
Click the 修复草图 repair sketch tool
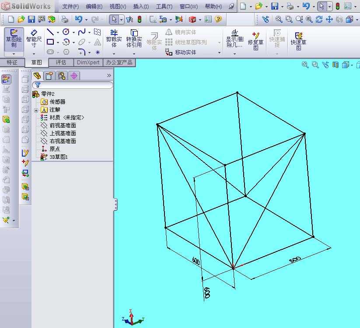point(255,41)
